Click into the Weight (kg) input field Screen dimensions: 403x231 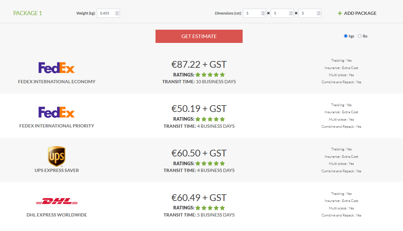click(x=106, y=13)
